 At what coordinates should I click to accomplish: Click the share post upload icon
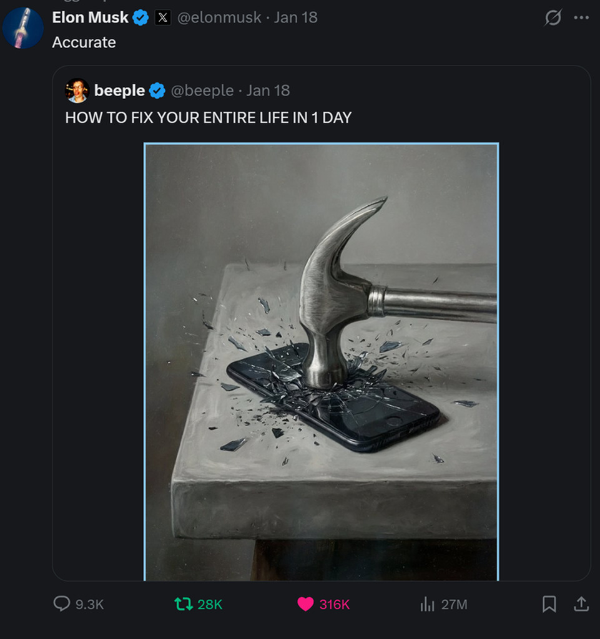(x=581, y=603)
